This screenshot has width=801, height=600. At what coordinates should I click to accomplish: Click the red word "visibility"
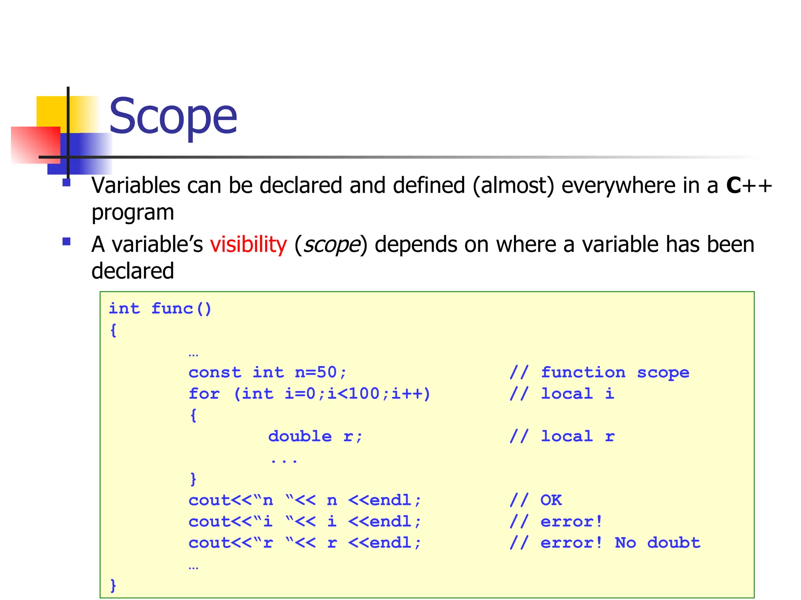click(248, 245)
